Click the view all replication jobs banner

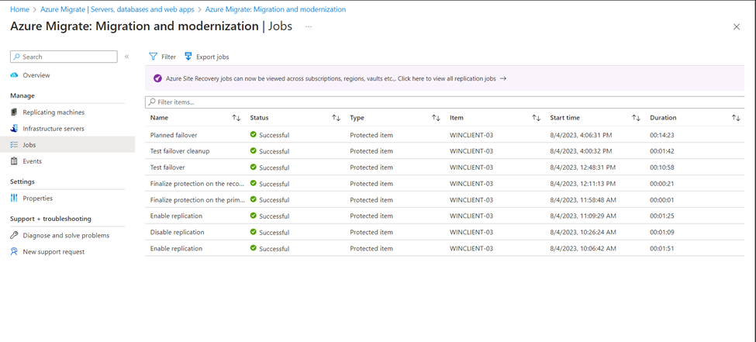pos(444,78)
